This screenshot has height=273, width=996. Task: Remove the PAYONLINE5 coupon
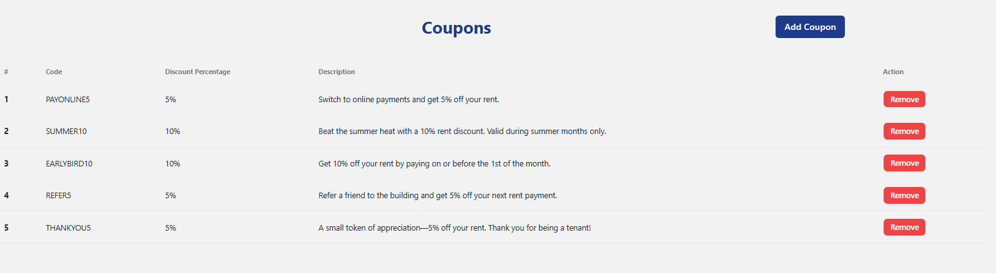coord(904,100)
